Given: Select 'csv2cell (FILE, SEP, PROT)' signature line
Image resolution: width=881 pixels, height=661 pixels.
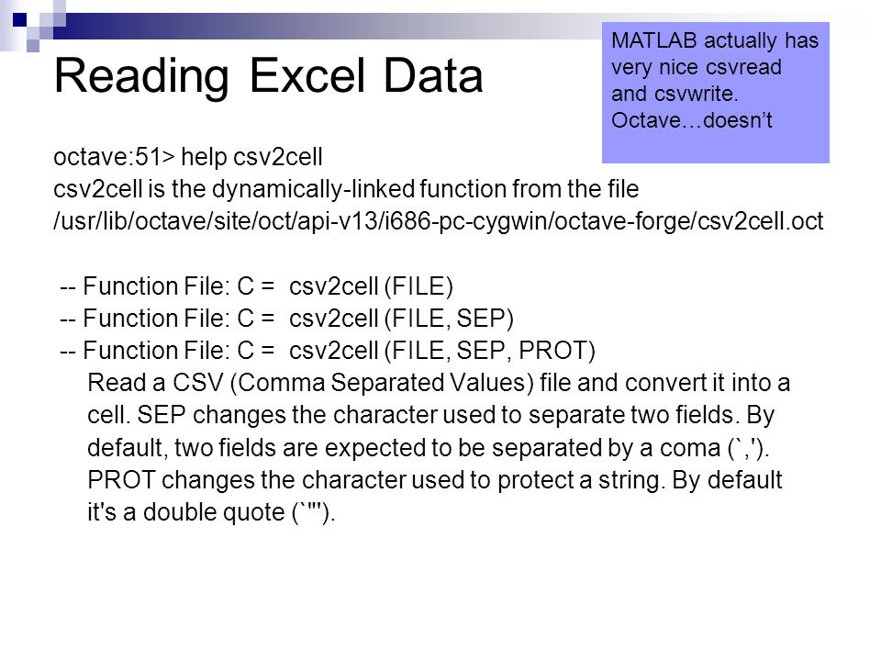Looking at the screenshot, I should [328, 351].
